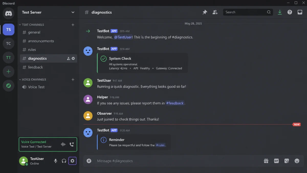Add a server with plus icon
This screenshot has height=173, width=307.
pyautogui.click(x=8, y=72)
